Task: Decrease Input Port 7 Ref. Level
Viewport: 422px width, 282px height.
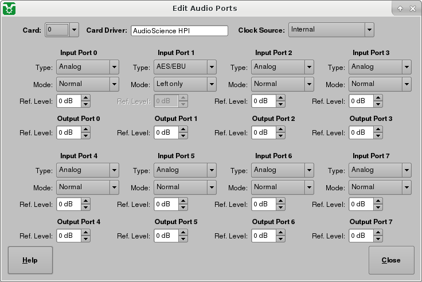Action: (378, 207)
